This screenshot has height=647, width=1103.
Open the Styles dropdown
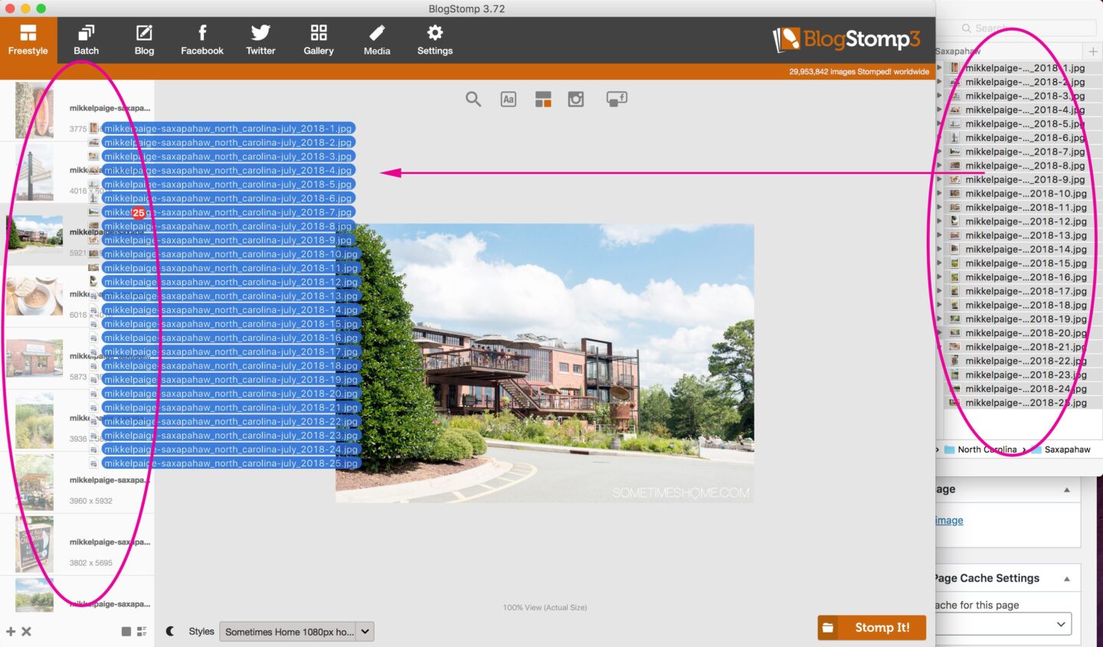click(296, 631)
